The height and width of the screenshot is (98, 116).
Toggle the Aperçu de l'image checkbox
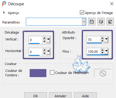[82, 12]
